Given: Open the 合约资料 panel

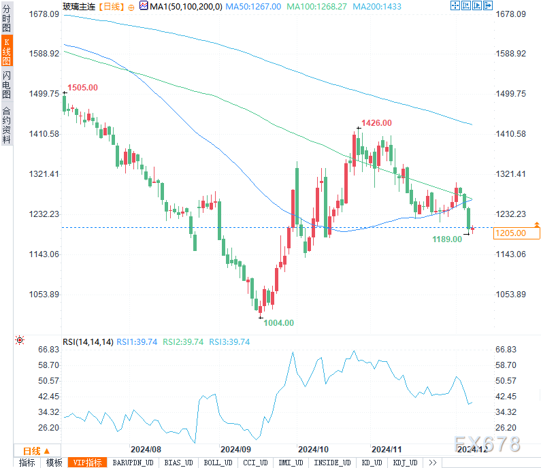Looking at the screenshot, I should [7, 125].
